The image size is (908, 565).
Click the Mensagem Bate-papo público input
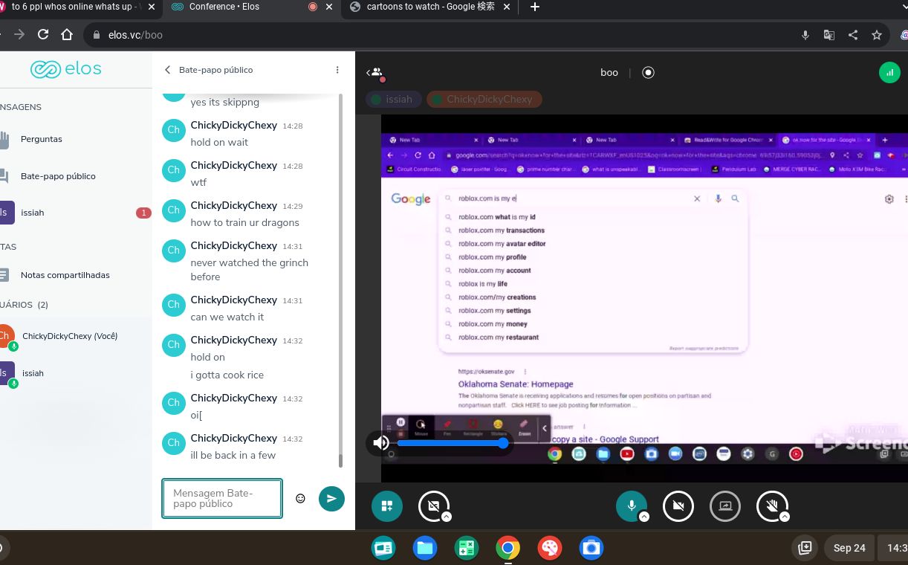click(x=222, y=498)
